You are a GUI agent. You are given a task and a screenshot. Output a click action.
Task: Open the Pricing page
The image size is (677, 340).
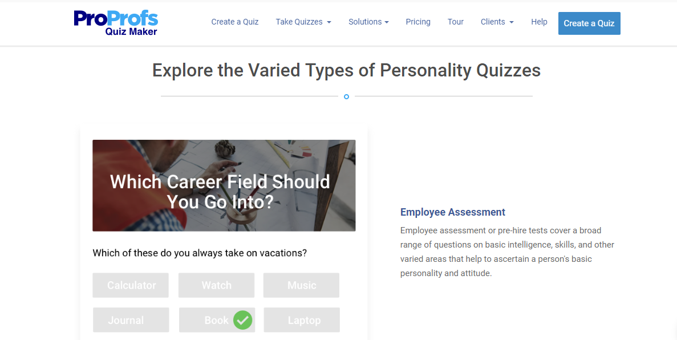pyautogui.click(x=418, y=22)
